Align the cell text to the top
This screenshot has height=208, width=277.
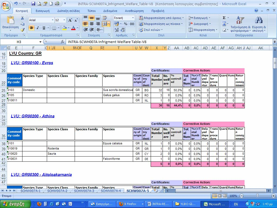point(85,18)
